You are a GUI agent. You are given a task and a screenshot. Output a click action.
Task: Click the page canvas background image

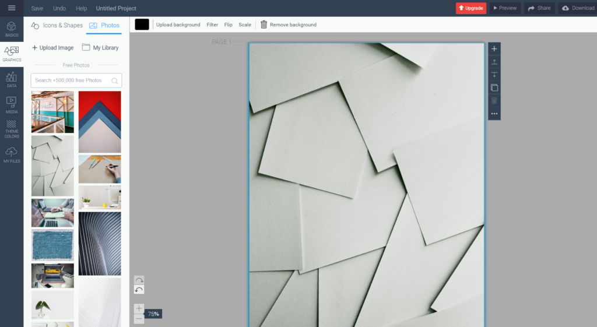(x=367, y=185)
